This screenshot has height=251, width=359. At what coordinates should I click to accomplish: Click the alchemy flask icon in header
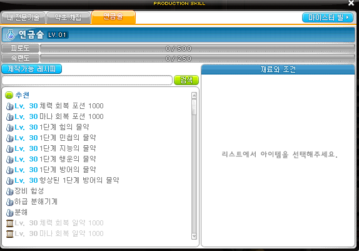pyautogui.click(x=11, y=35)
